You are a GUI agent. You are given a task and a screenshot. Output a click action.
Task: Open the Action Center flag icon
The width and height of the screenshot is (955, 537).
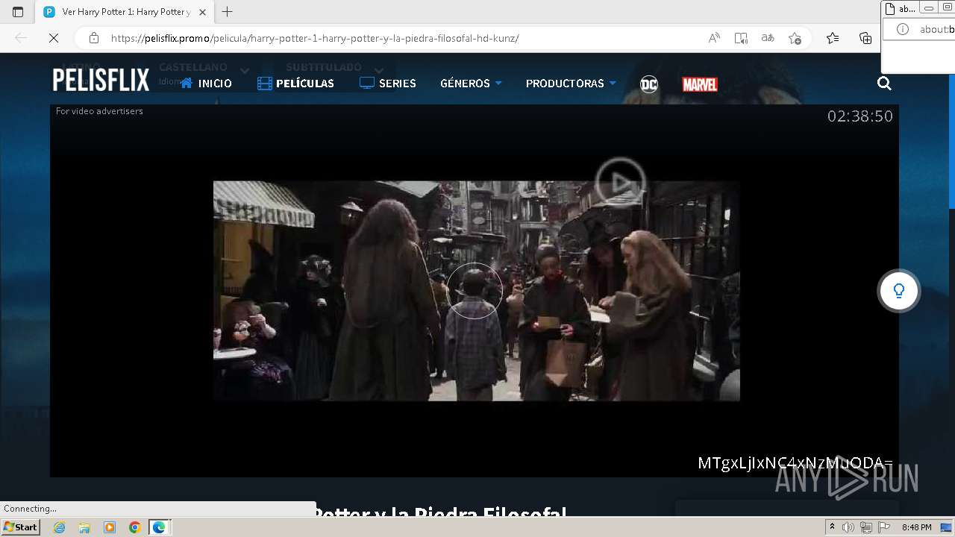click(x=883, y=527)
